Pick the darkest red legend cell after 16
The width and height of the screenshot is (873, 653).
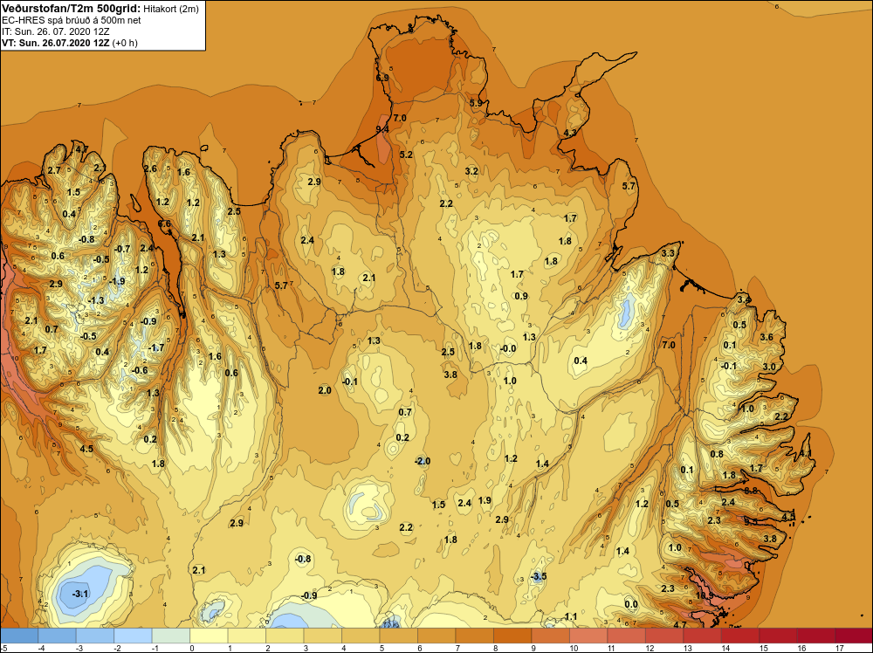tap(853, 636)
